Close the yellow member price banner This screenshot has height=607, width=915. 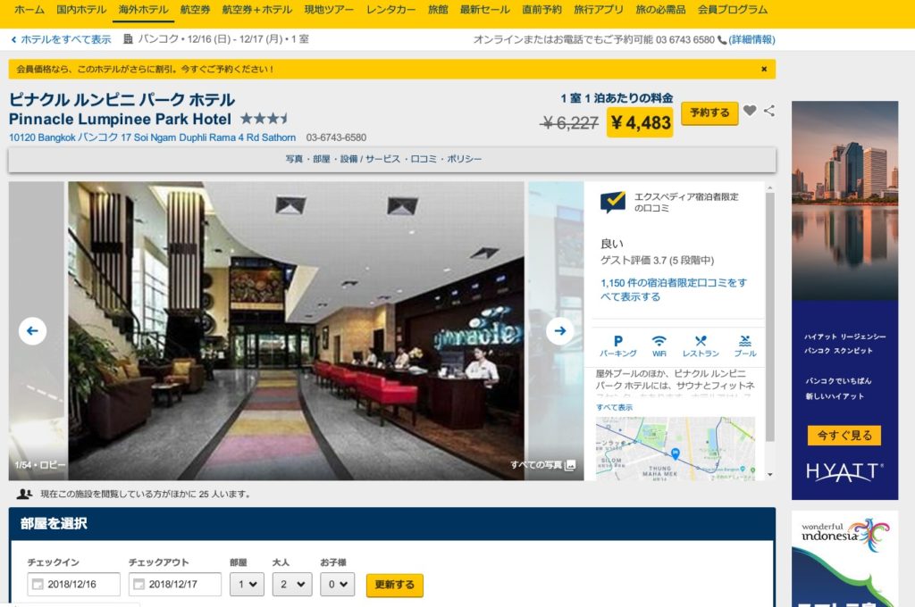pos(764,69)
